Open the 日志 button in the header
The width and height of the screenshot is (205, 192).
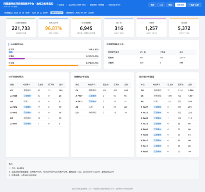pos(161,5)
